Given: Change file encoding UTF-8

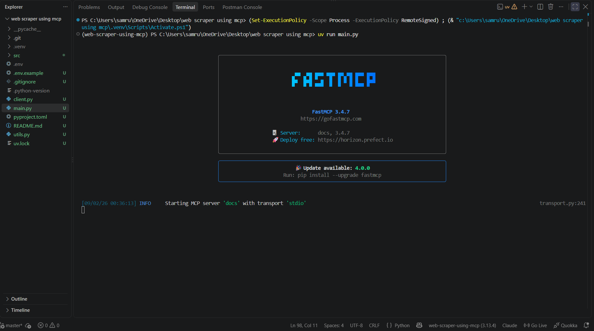Looking at the screenshot, I should [356, 326].
